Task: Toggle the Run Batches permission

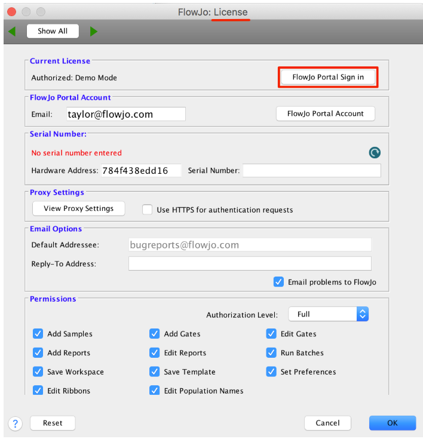Action: [x=271, y=353]
